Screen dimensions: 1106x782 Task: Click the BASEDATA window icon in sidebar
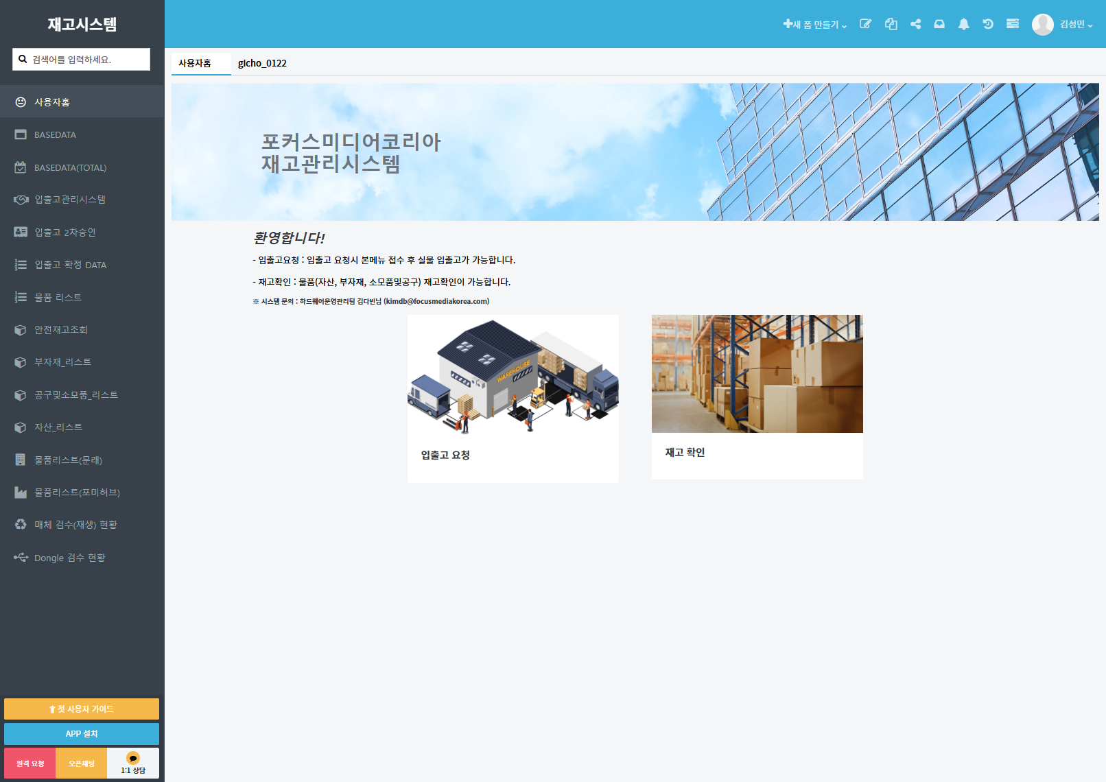[21, 134]
